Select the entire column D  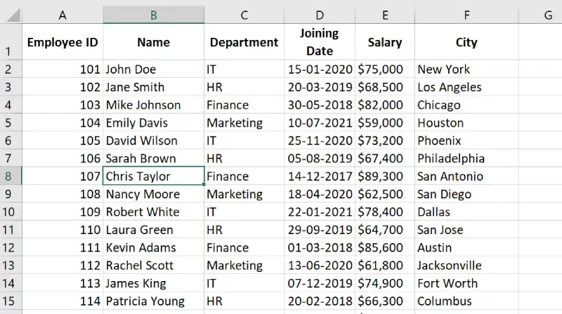(x=320, y=15)
